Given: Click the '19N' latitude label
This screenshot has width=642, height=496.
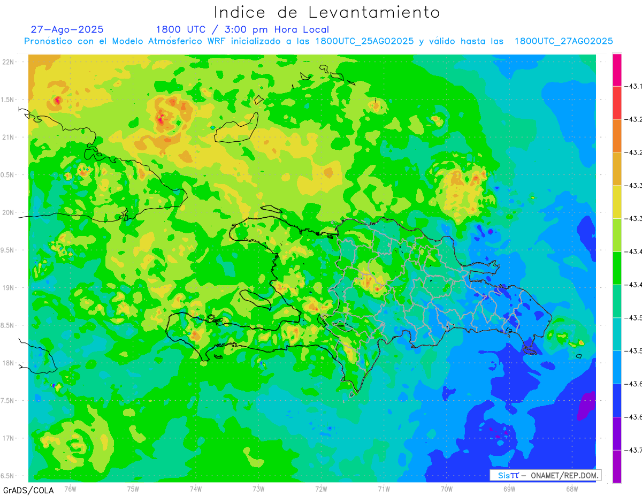Looking at the screenshot, I should pos(9,287).
